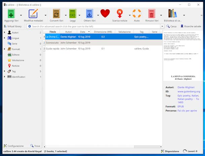Select the Notizie pin icon
The image size is (205, 156).
9,66
